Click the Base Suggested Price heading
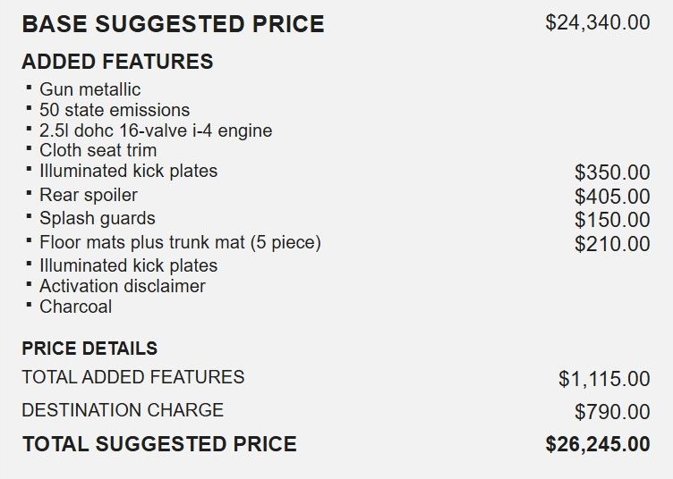673x479 pixels. [173, 23]
